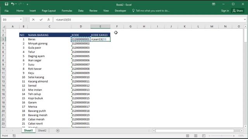
Task: Click the Share button
Action: [x=238, y=11]
